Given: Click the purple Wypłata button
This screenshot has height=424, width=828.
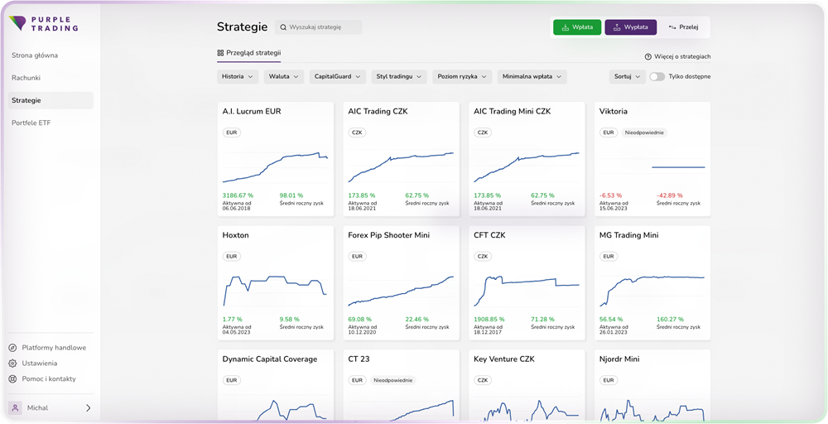Looking at the screenshot, I should click(x=630, y=27).
